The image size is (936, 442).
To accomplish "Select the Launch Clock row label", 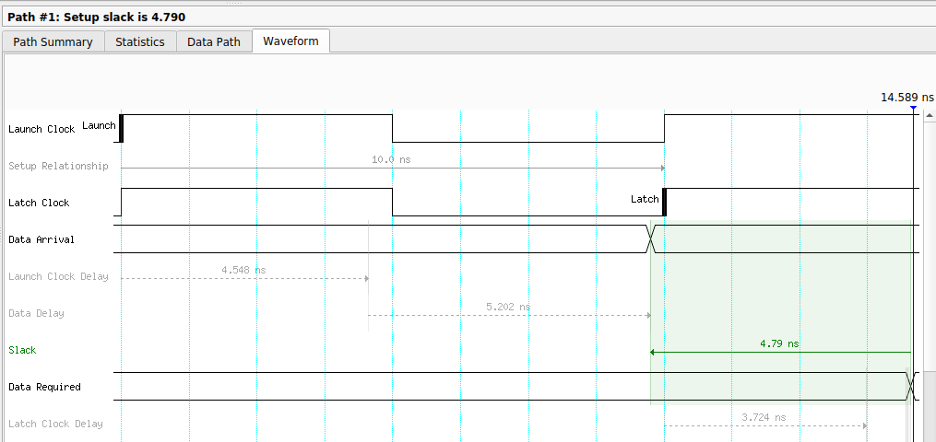I will 41,129.
